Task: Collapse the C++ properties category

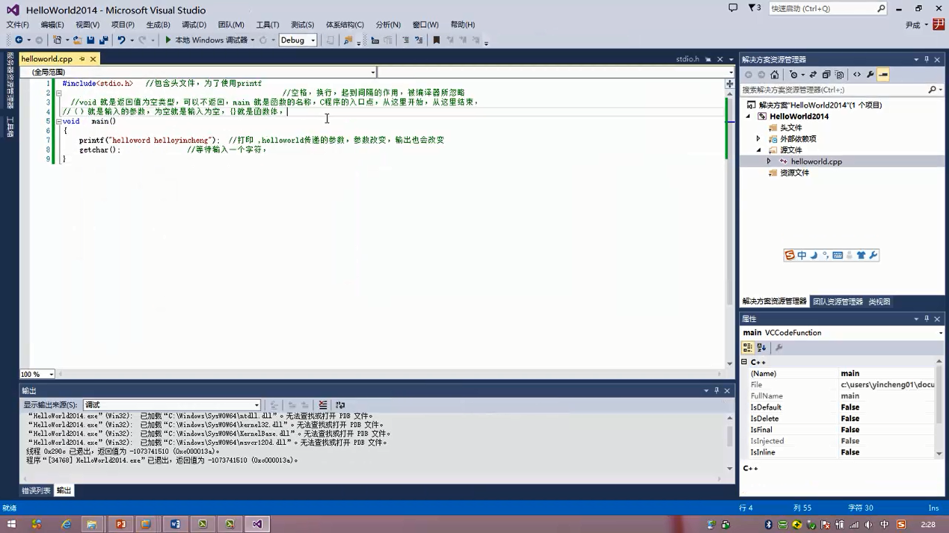Action: (x=744, y=362)
